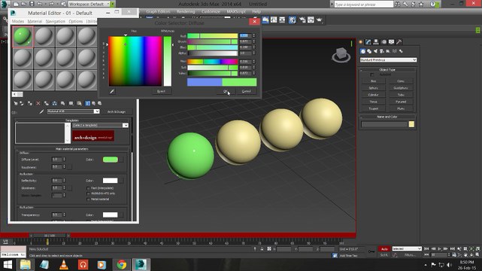Click the white Reflection color swatch

coord(110,181)
